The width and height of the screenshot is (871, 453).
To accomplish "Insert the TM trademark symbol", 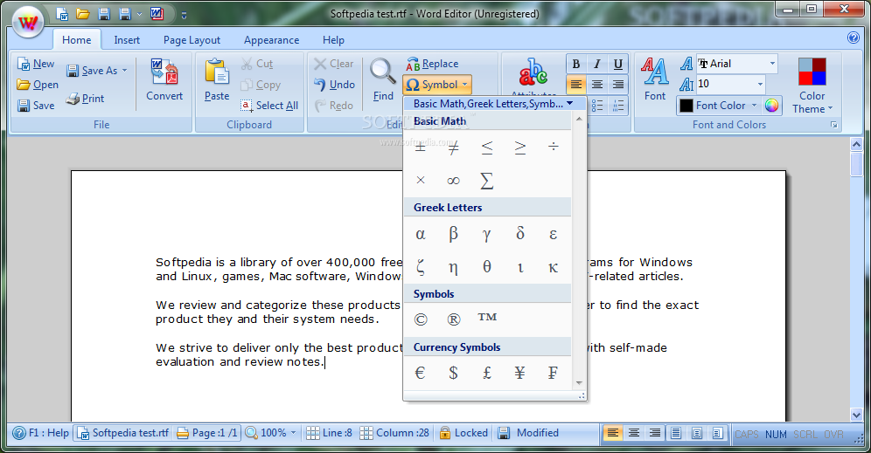I will 486,317.
